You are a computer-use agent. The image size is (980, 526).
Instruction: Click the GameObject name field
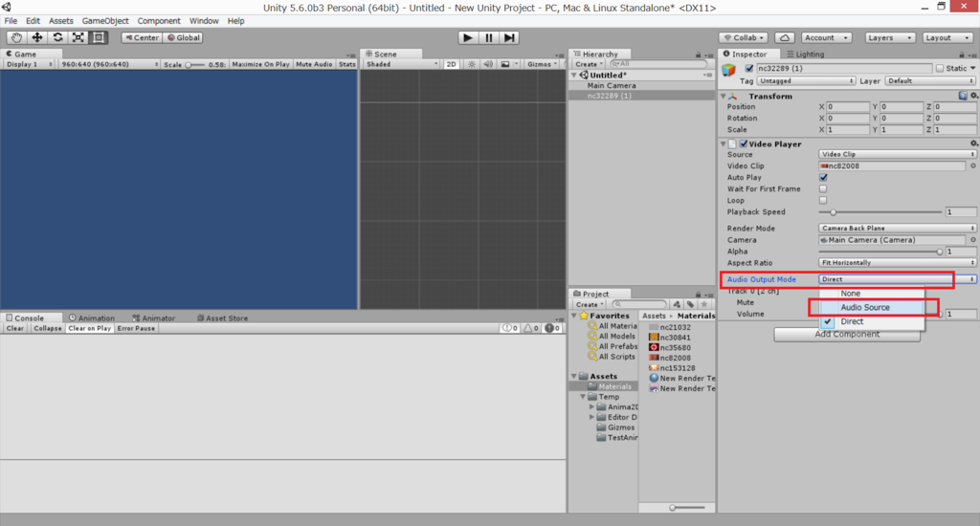pos(844,68)
